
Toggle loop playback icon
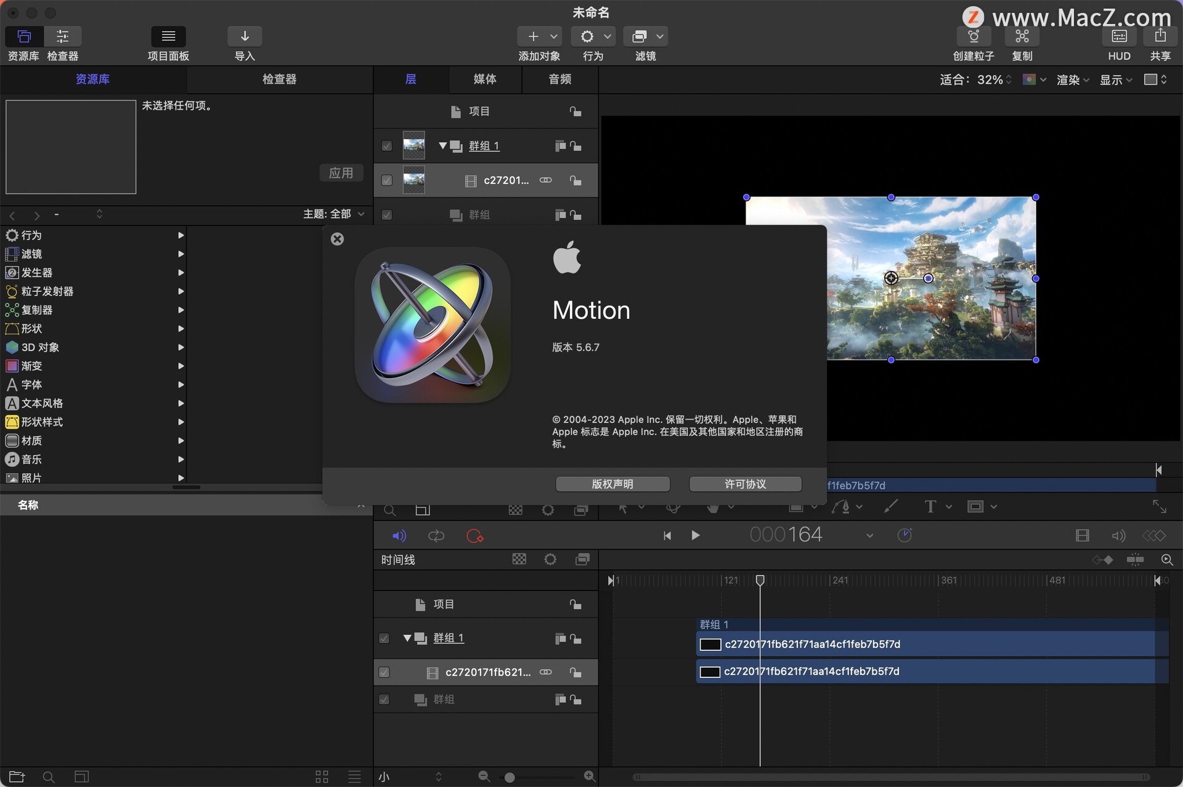(436, 536)
